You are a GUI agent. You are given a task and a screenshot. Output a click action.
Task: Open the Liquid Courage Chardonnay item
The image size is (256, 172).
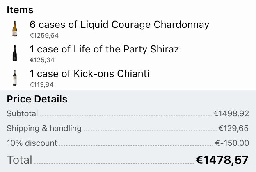click(x=119, y=25)
